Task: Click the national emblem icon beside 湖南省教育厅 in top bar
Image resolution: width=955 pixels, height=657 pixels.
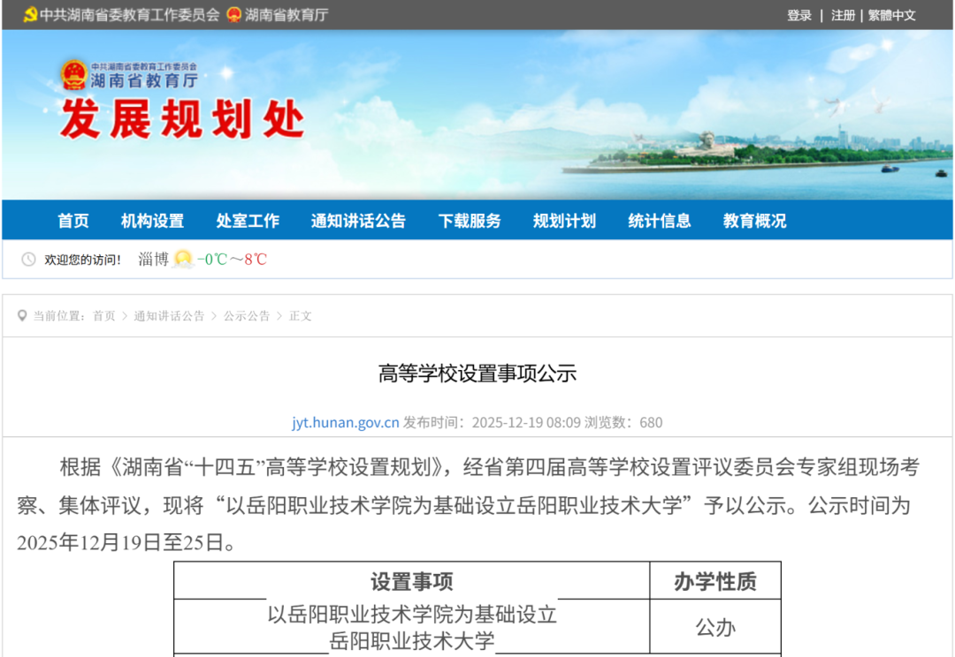Action: 234,15
